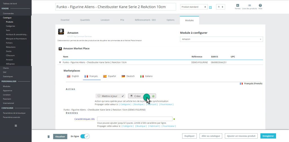Viewport: 289px width, 142px height.
Task: Click the Italian flag icon
Action: [x=142, y=76]
